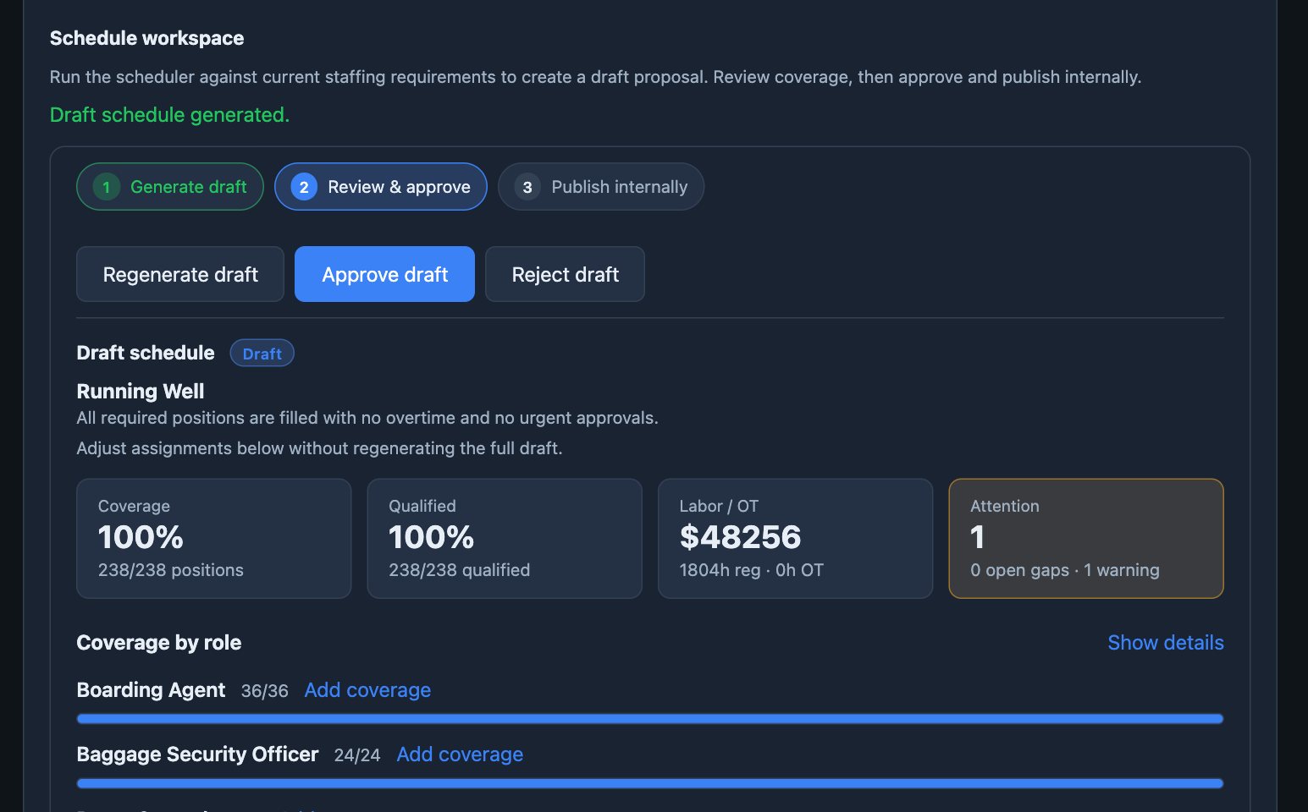1308x812 pixels.
Task: Click the step 2 number circle
Action: pyautogui.click(x=304, y=187)
